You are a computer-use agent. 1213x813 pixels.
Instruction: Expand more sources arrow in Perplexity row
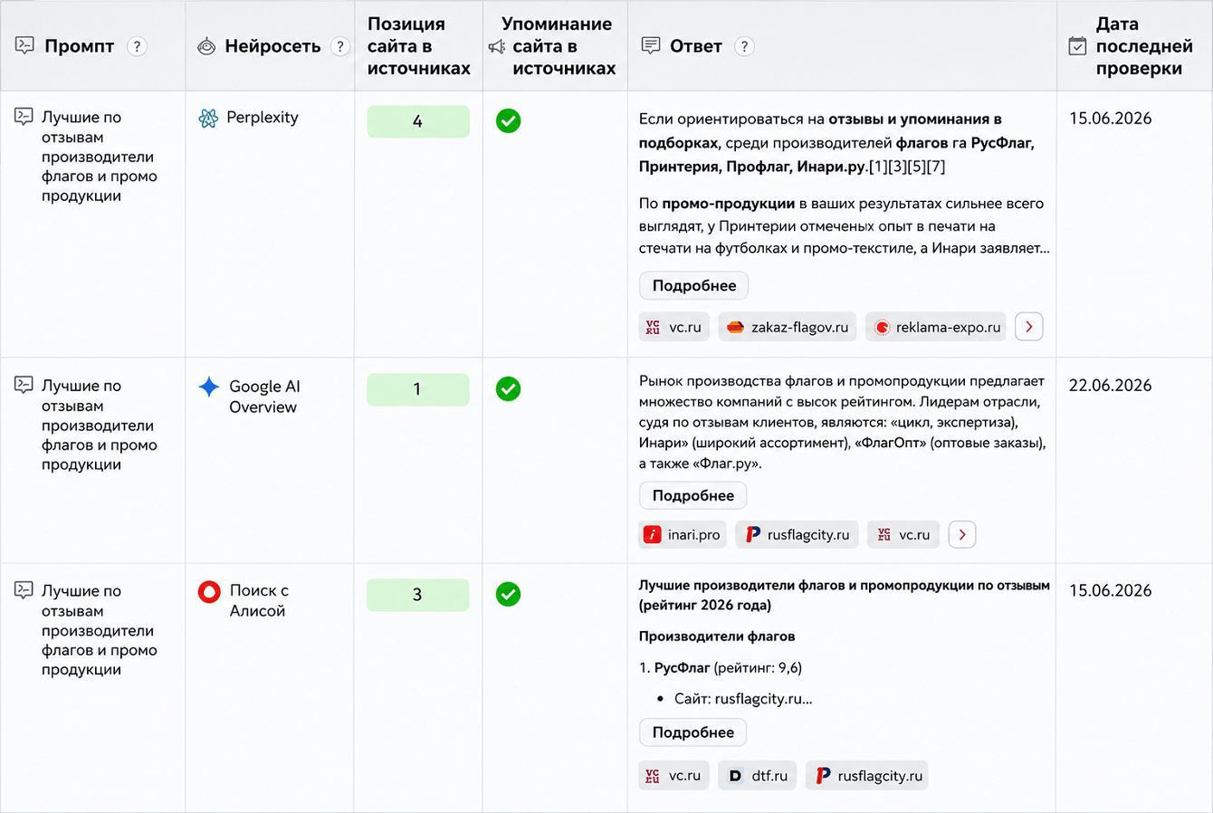coord(1029,327)
